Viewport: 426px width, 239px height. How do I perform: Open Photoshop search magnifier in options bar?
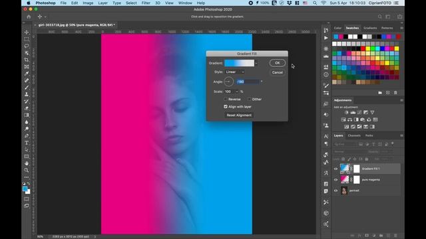click(x=380, y=17)
